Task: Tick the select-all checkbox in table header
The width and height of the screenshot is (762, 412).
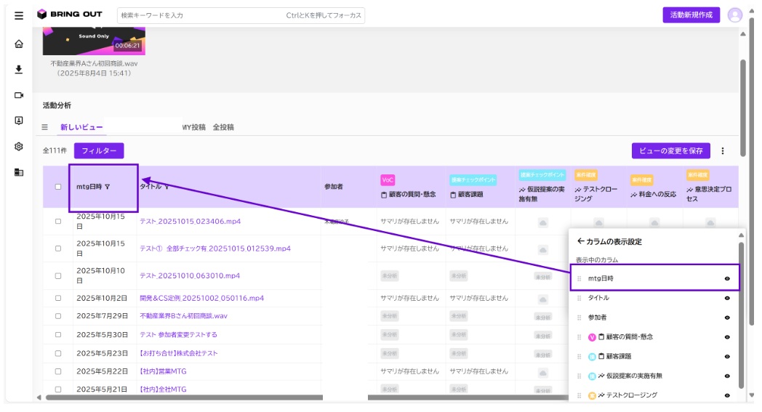Action: coord(58,187)
